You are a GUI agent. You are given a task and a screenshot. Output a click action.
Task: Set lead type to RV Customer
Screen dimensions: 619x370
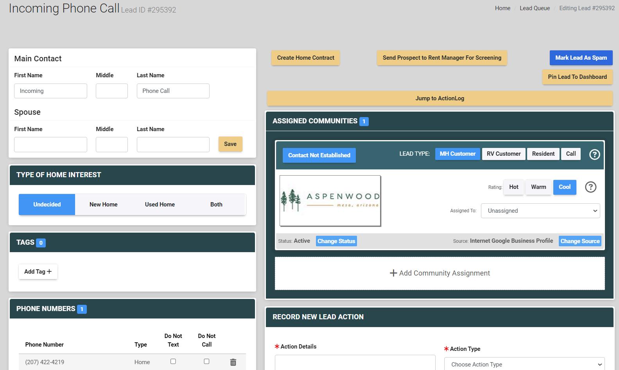(504, 154)
